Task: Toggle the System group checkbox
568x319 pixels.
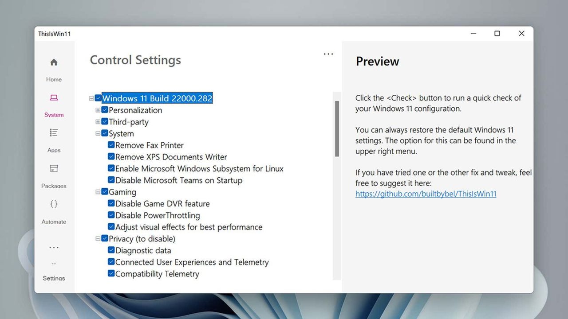Action: (x=105, y=133)
